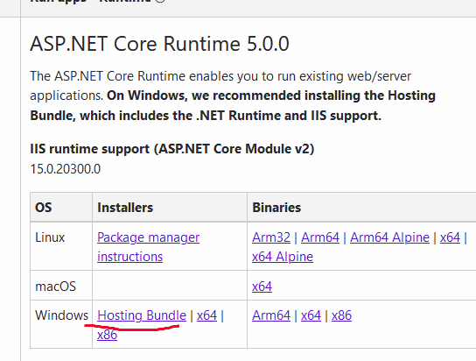Get the Windows x86 binaries

pos(341,315)
